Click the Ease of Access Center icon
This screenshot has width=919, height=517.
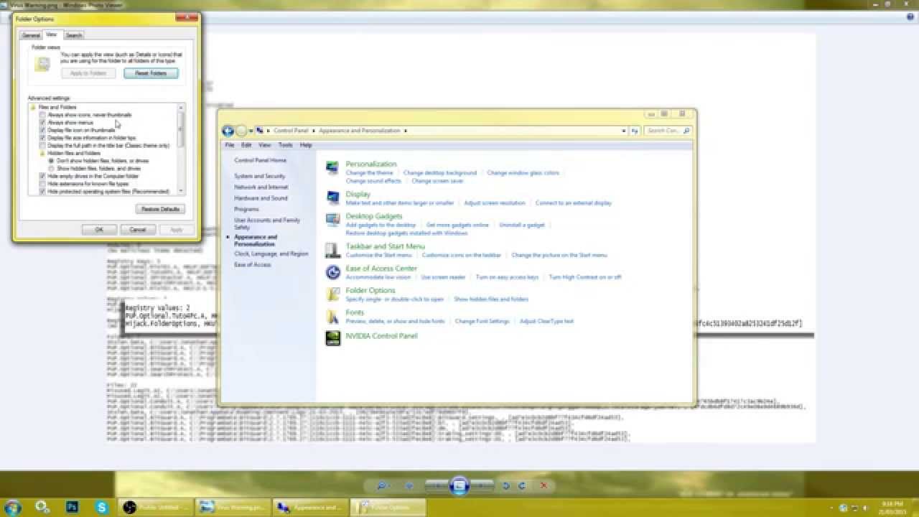332,272
